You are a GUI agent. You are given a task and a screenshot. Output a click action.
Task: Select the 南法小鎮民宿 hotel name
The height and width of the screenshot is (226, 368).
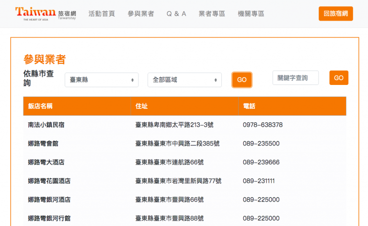[46, 125]
